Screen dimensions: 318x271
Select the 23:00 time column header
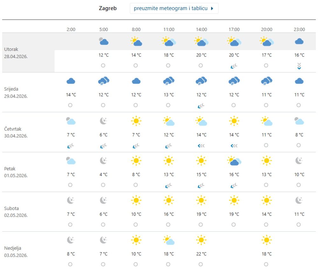(x=299, y=30)
